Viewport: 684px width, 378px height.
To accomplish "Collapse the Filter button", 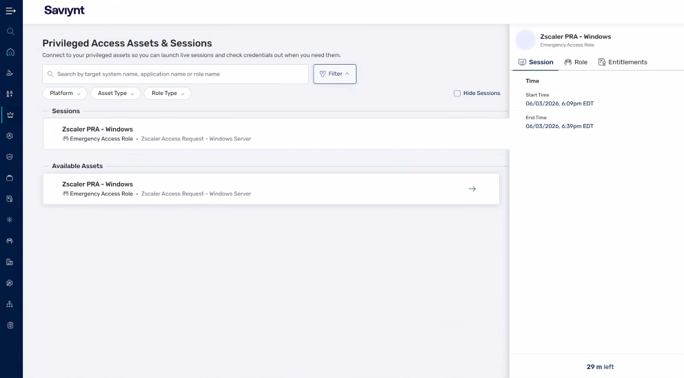I will click(334, 74).
